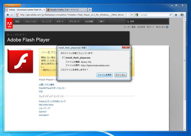Close the Mozilla Firefox start page tab

(x=85, y=10)
